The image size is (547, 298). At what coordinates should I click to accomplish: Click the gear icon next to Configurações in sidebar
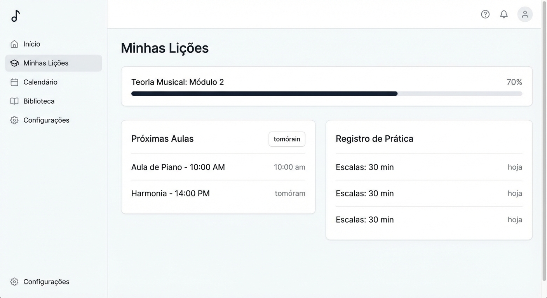[x=14, y=120]
